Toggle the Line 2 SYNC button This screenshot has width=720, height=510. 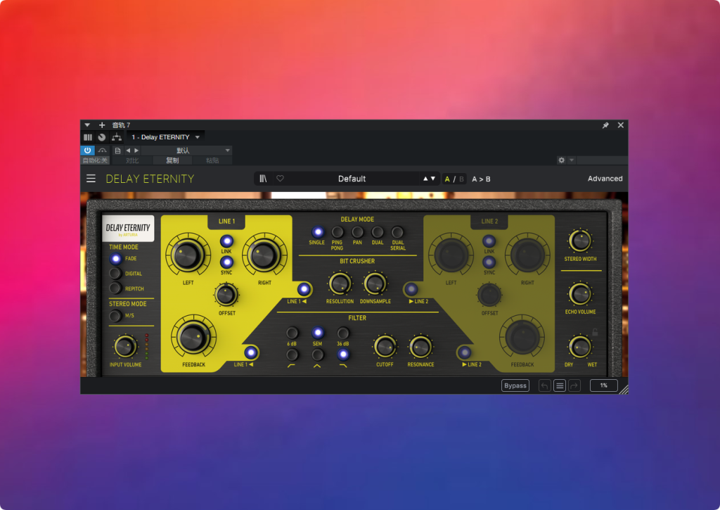click(x=489, y=262)
